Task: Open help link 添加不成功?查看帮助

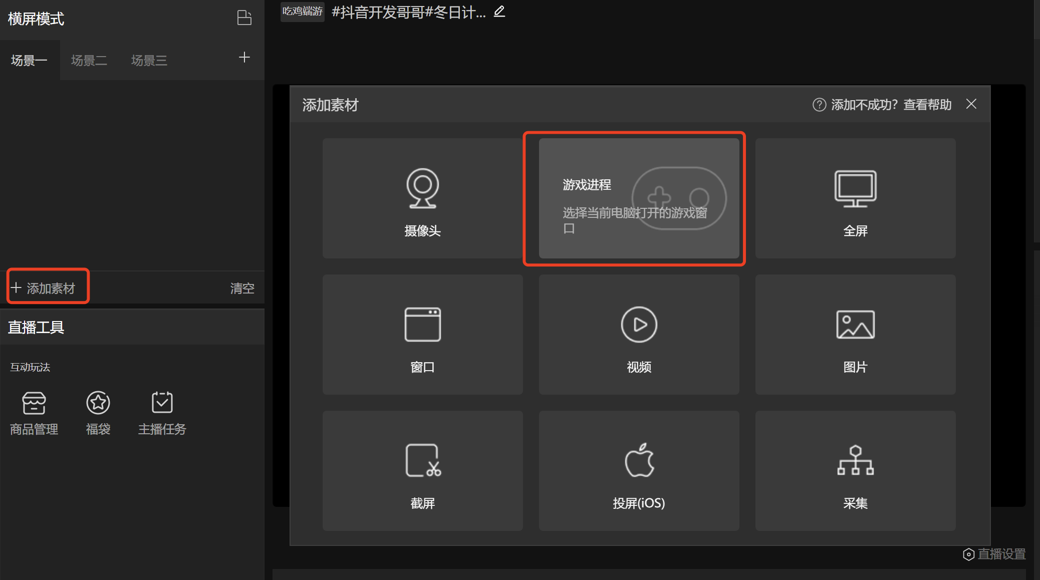Action: 882,105
